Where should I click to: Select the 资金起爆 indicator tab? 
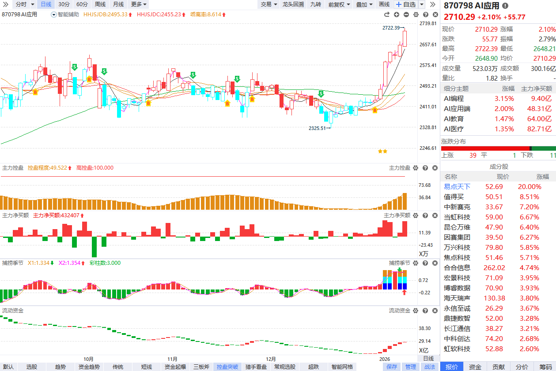coord(175,367)
